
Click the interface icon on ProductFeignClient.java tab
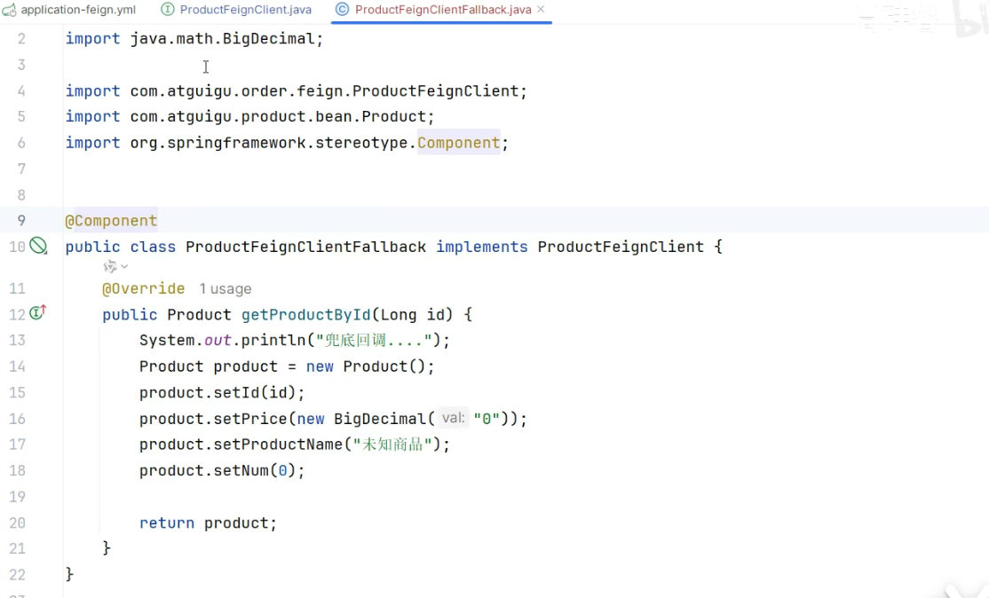[168, 10]
